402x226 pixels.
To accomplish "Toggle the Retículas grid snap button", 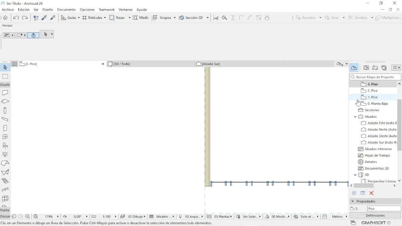I will (x=92, y=18).
